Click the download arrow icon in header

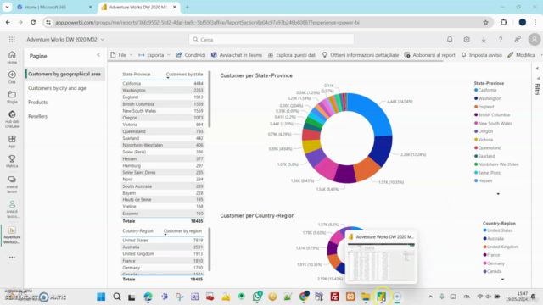pyautogui.click(x=484, y=40)
